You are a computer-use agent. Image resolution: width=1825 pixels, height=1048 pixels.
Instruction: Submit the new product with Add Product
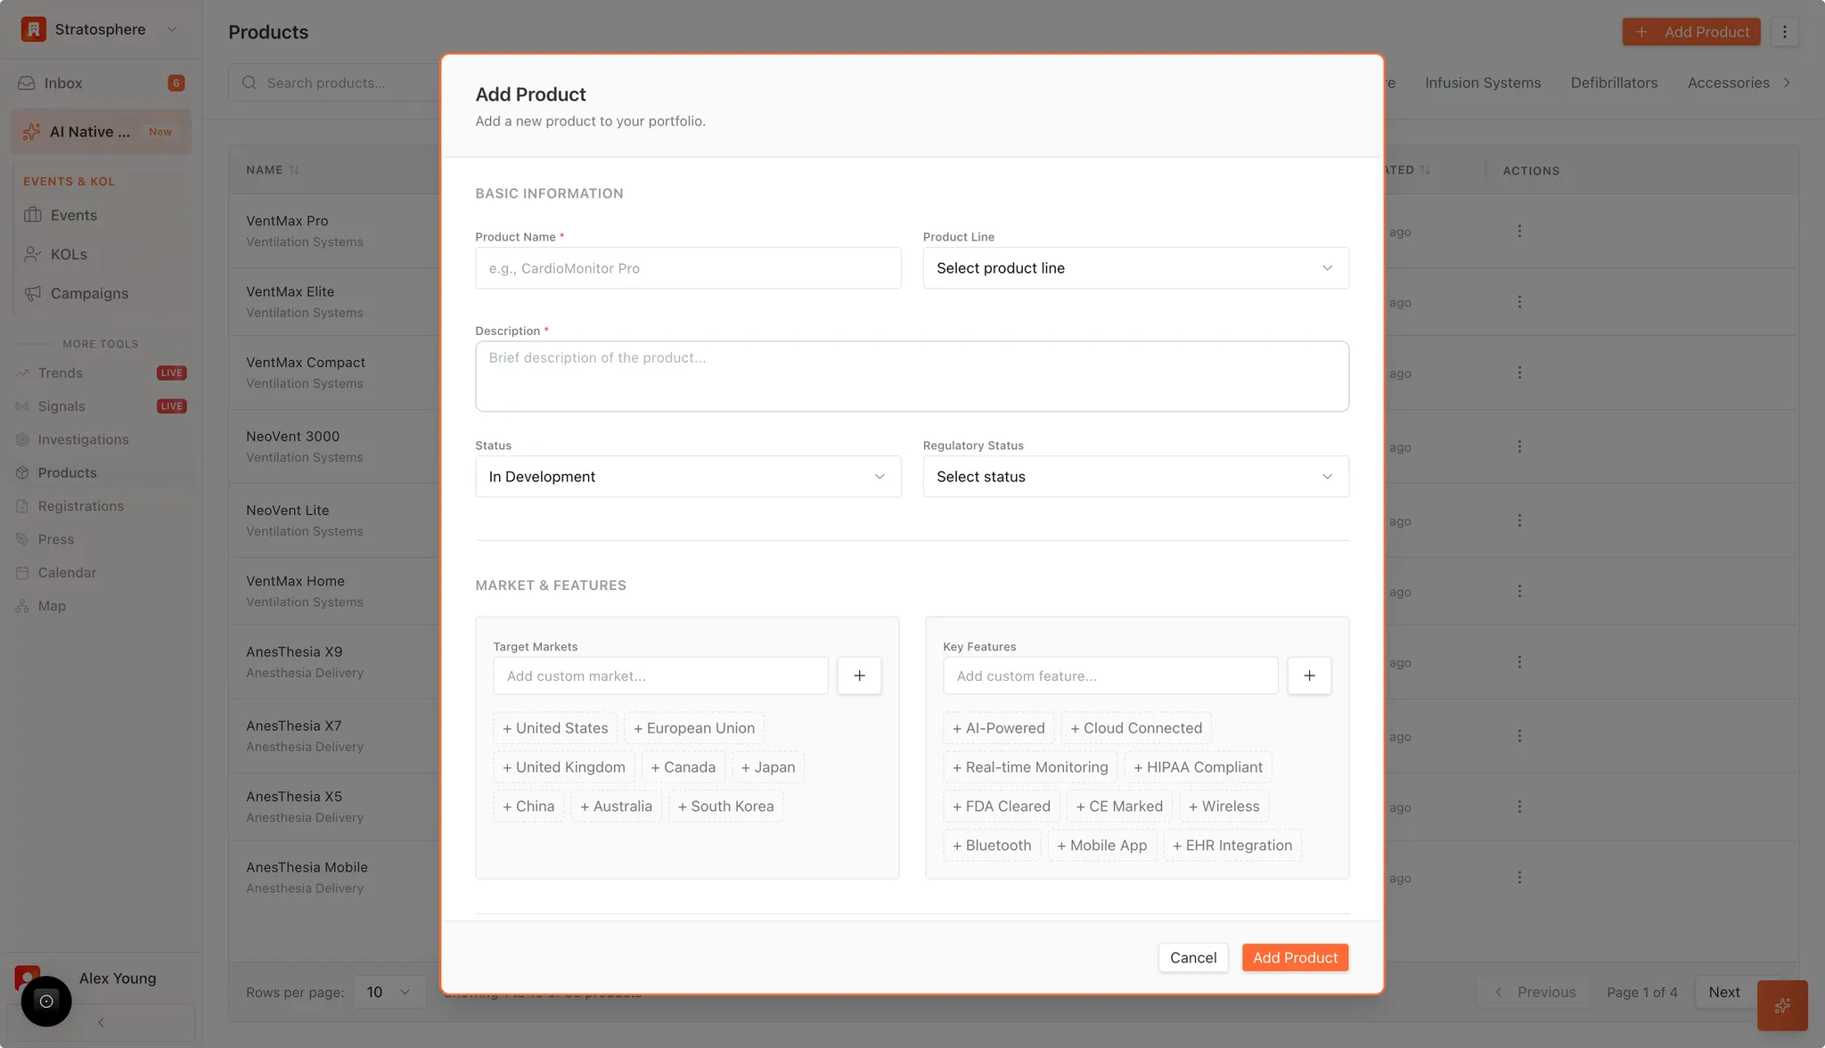pyautogui.click(x=1294, y=957)
